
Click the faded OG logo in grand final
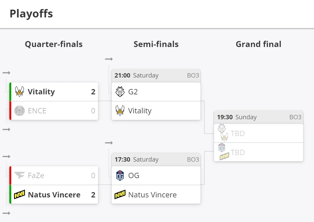(222, 148)
